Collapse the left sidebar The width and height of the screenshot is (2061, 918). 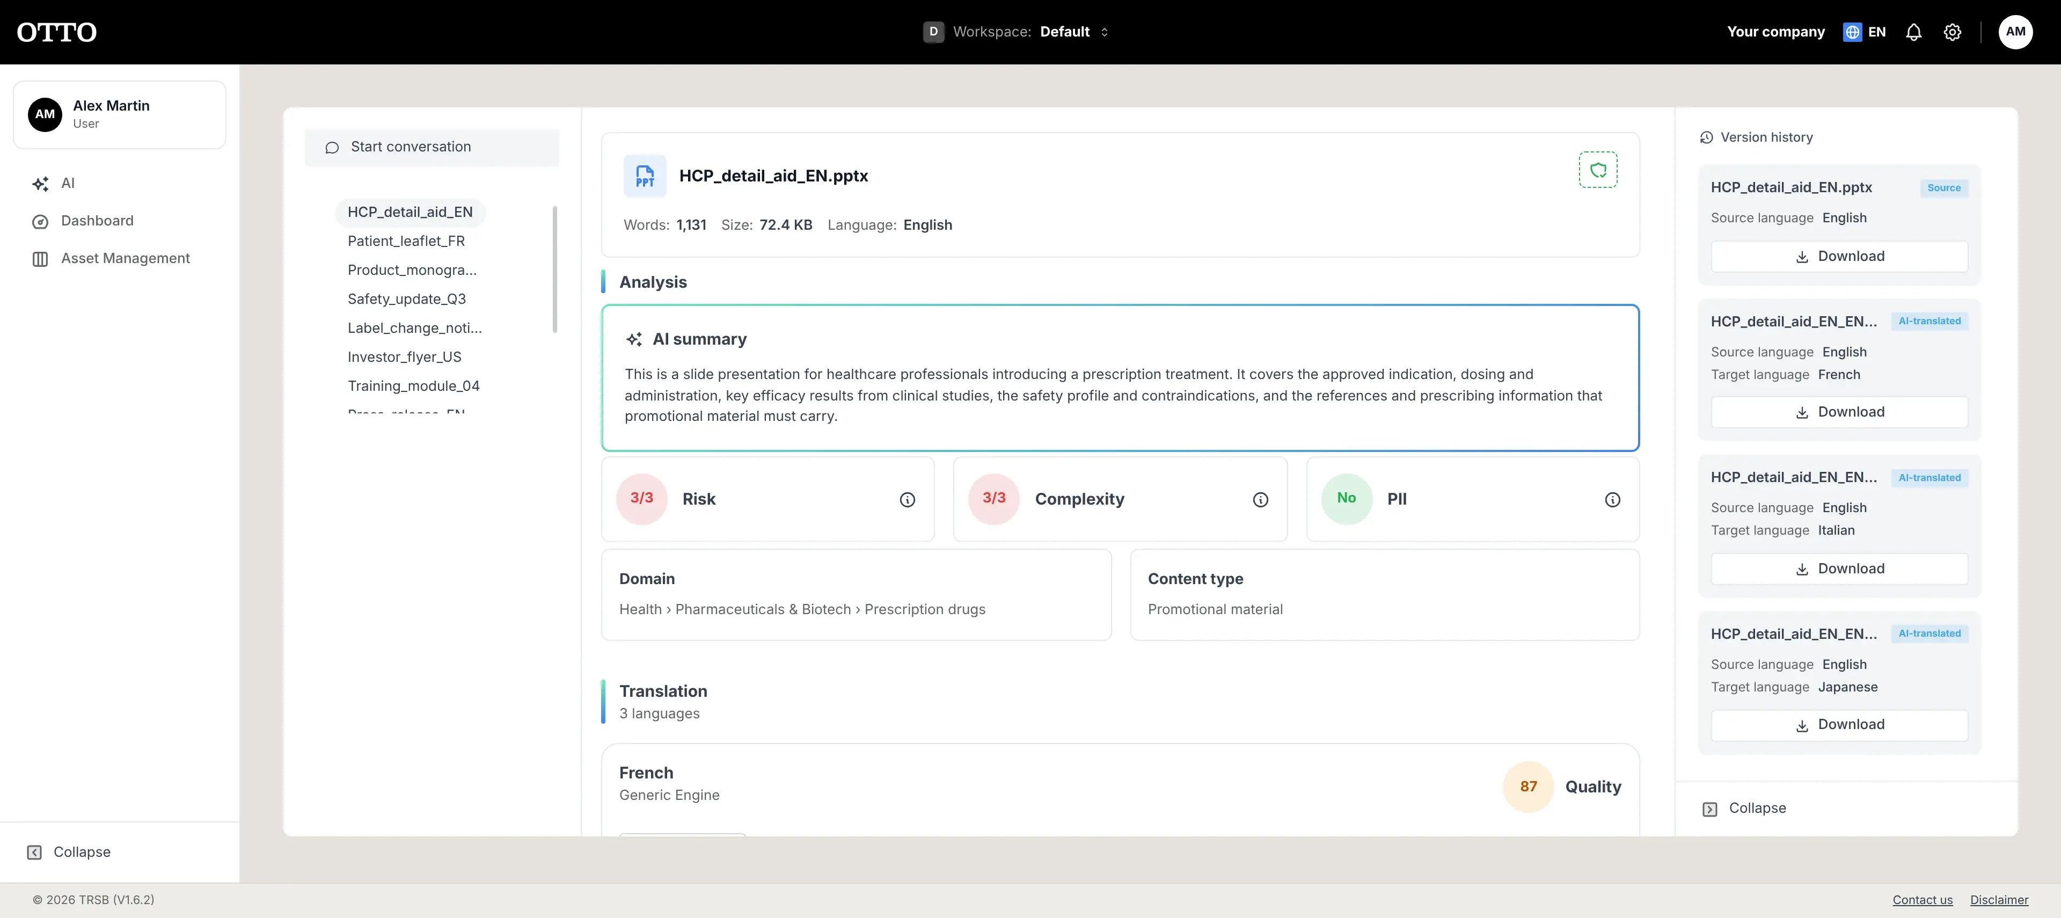pyautogui.click(x=69, y=853)
